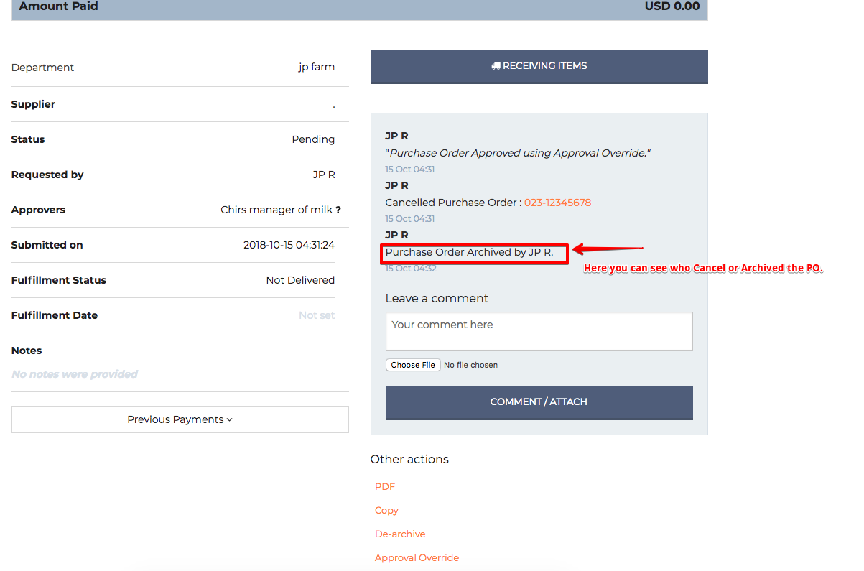Click the 'jp farm' department value

(x=317, y=68)
